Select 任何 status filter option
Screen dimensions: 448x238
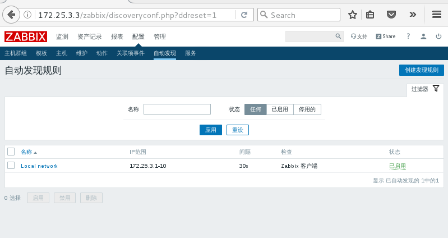(x=256, y=109)
